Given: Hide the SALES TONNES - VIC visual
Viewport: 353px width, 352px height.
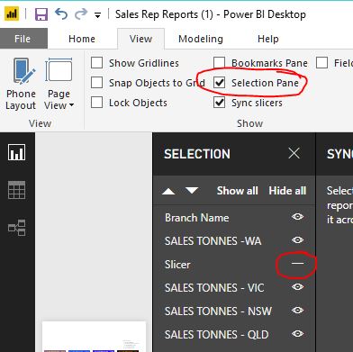Looking at the screenshot, I should click(x=297, y=287).
